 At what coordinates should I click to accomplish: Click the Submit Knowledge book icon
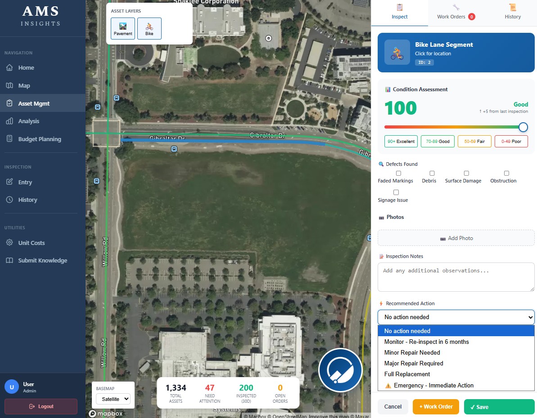point(9,260)
